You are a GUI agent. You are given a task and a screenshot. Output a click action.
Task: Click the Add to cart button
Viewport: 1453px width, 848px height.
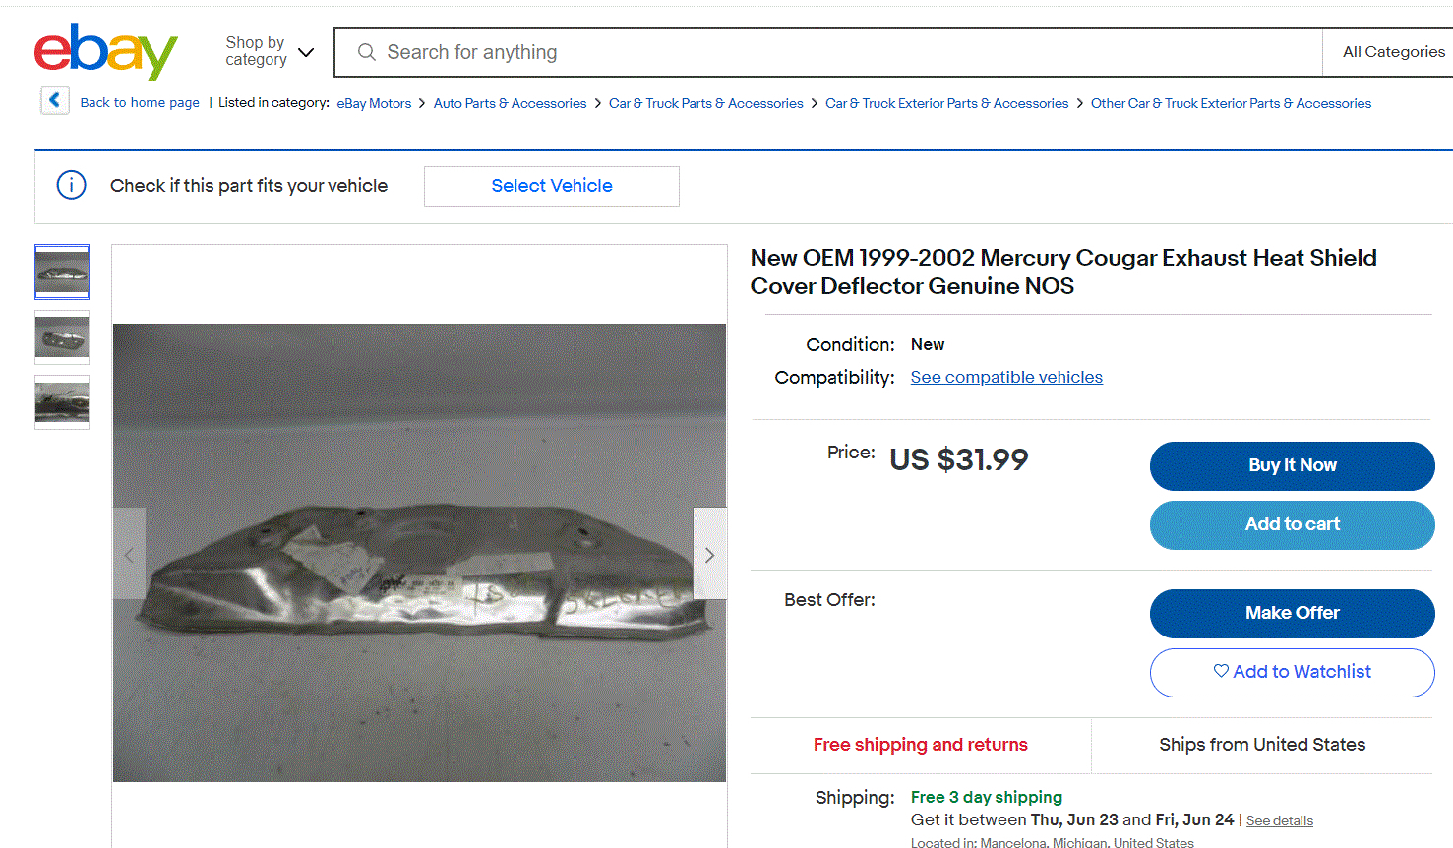tap(1292, 524)
